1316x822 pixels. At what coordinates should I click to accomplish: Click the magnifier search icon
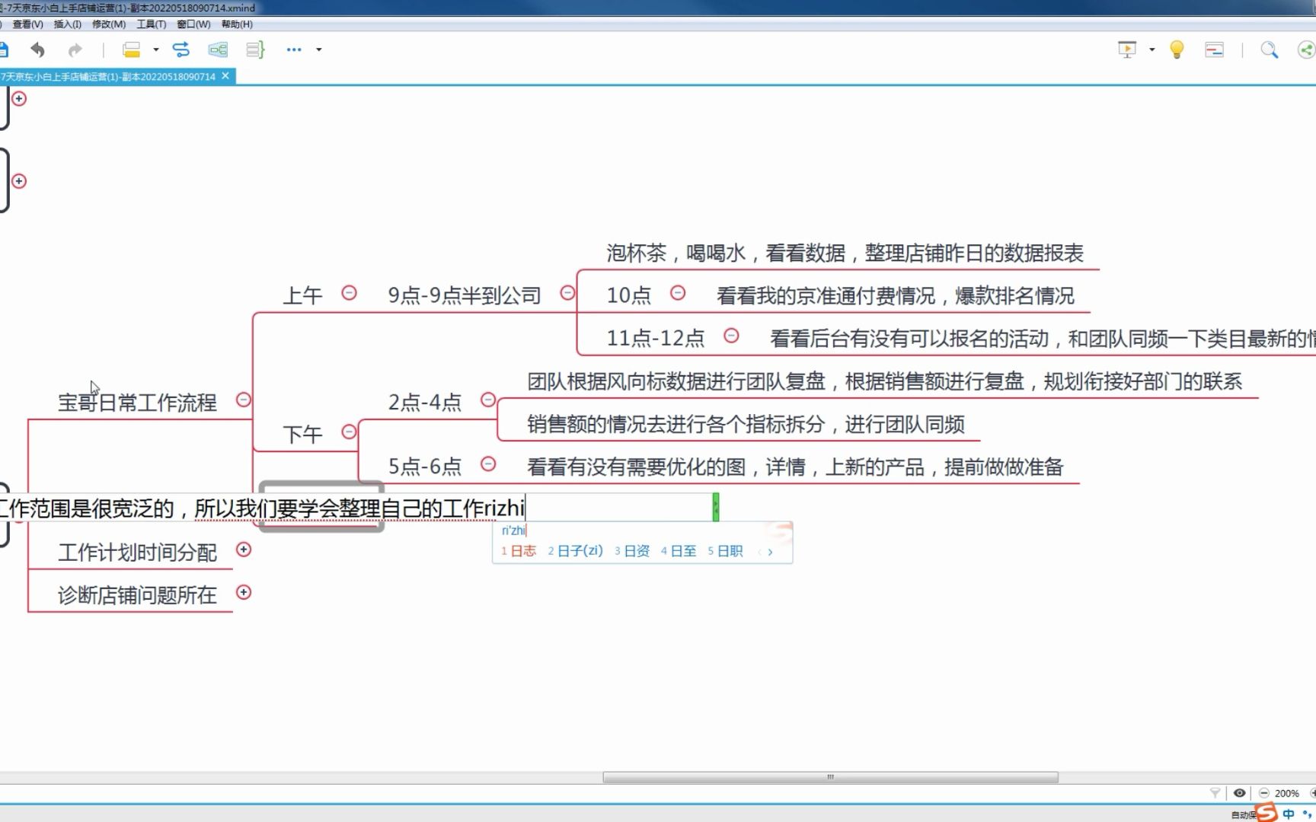pos(1269,50)
